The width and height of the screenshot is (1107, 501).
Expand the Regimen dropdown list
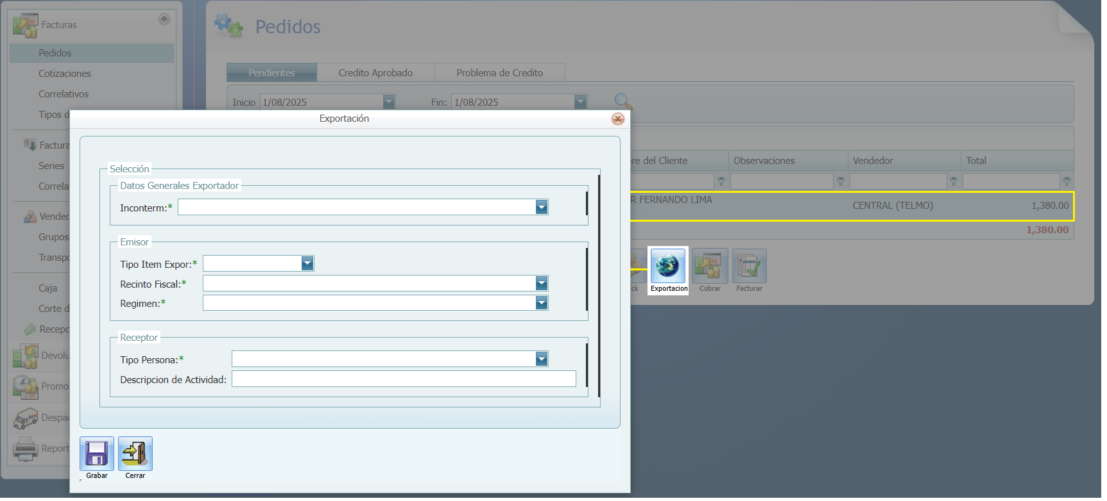pyautogui.click(x=542, y=303)
